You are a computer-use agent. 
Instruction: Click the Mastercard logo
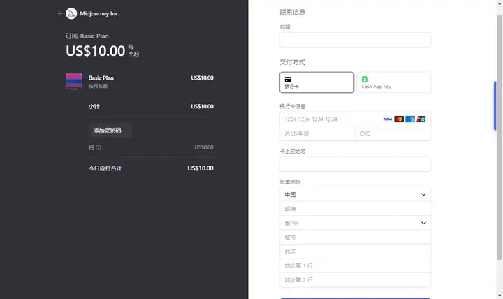tap(399, 119)
